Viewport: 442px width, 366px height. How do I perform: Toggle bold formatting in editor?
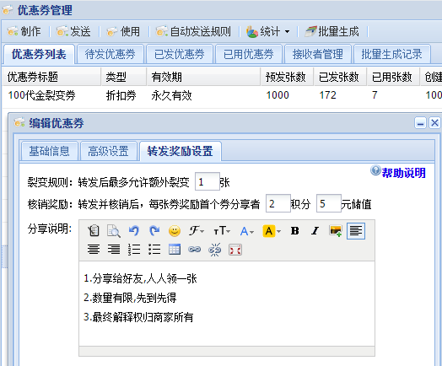(x=295, y=231)
